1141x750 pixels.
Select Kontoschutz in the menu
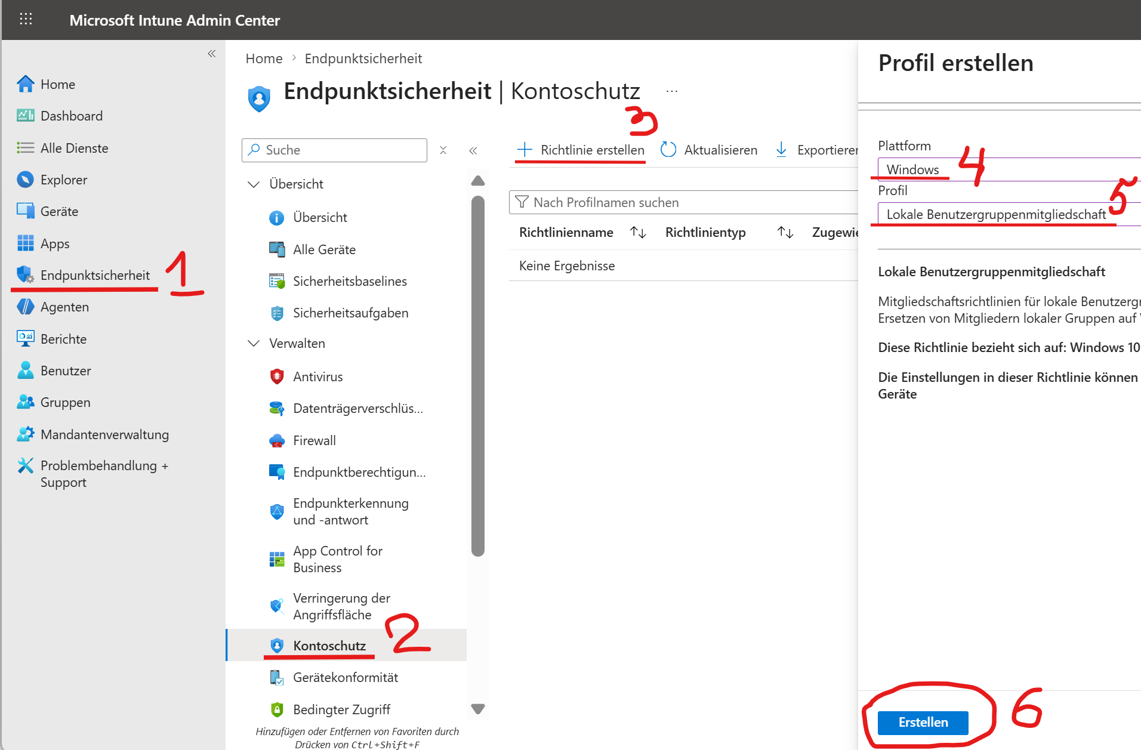(329, 646)
